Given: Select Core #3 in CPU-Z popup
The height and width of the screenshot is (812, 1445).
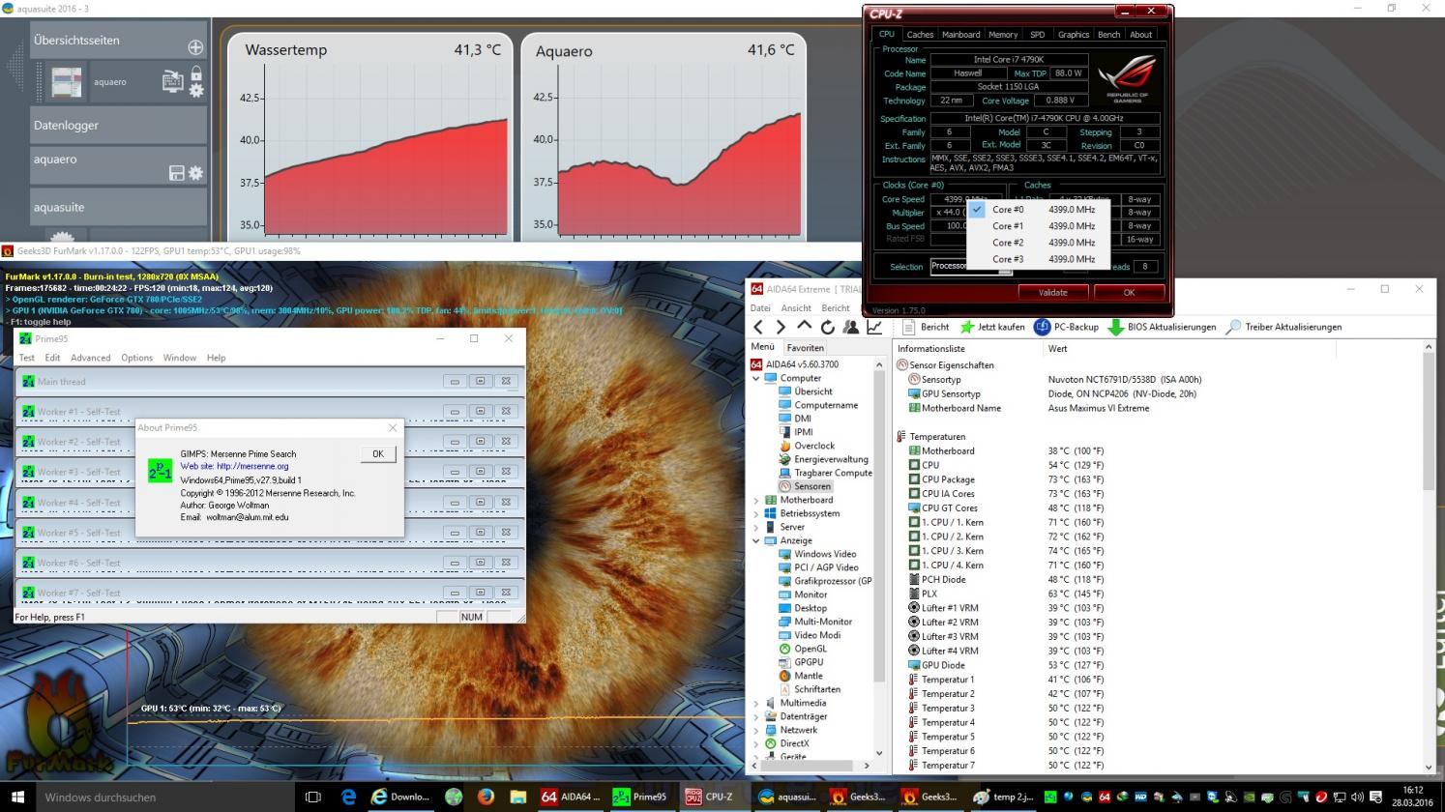Looking at the screenshot, I should pyautogui.click(x=1038, y=259).
